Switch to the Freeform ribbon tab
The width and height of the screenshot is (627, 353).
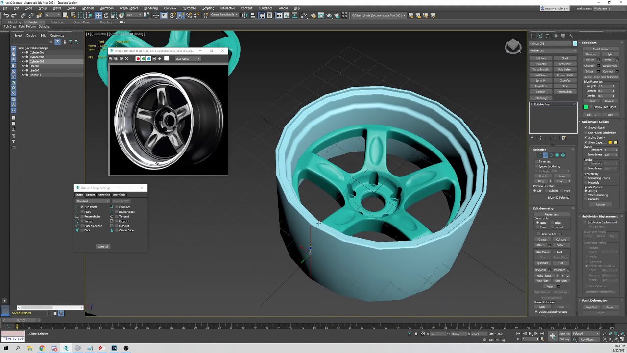34,22
